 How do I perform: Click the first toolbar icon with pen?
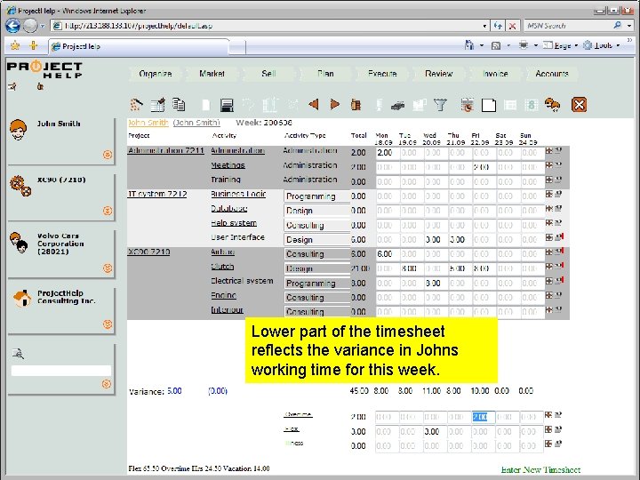[x=136, y=105]
